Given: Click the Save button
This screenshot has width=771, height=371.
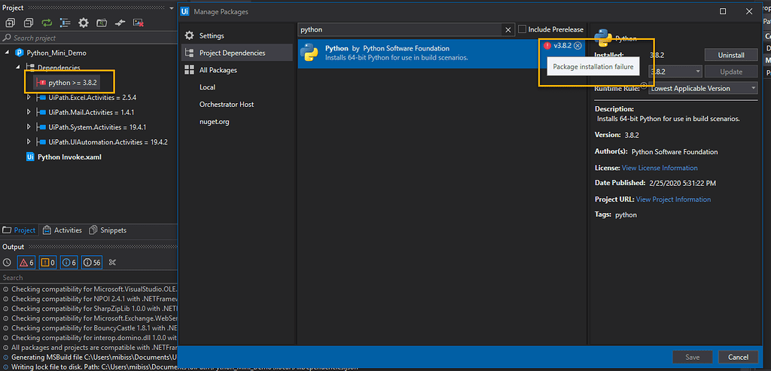Looking at the screenshot, I should click(693, 357).
